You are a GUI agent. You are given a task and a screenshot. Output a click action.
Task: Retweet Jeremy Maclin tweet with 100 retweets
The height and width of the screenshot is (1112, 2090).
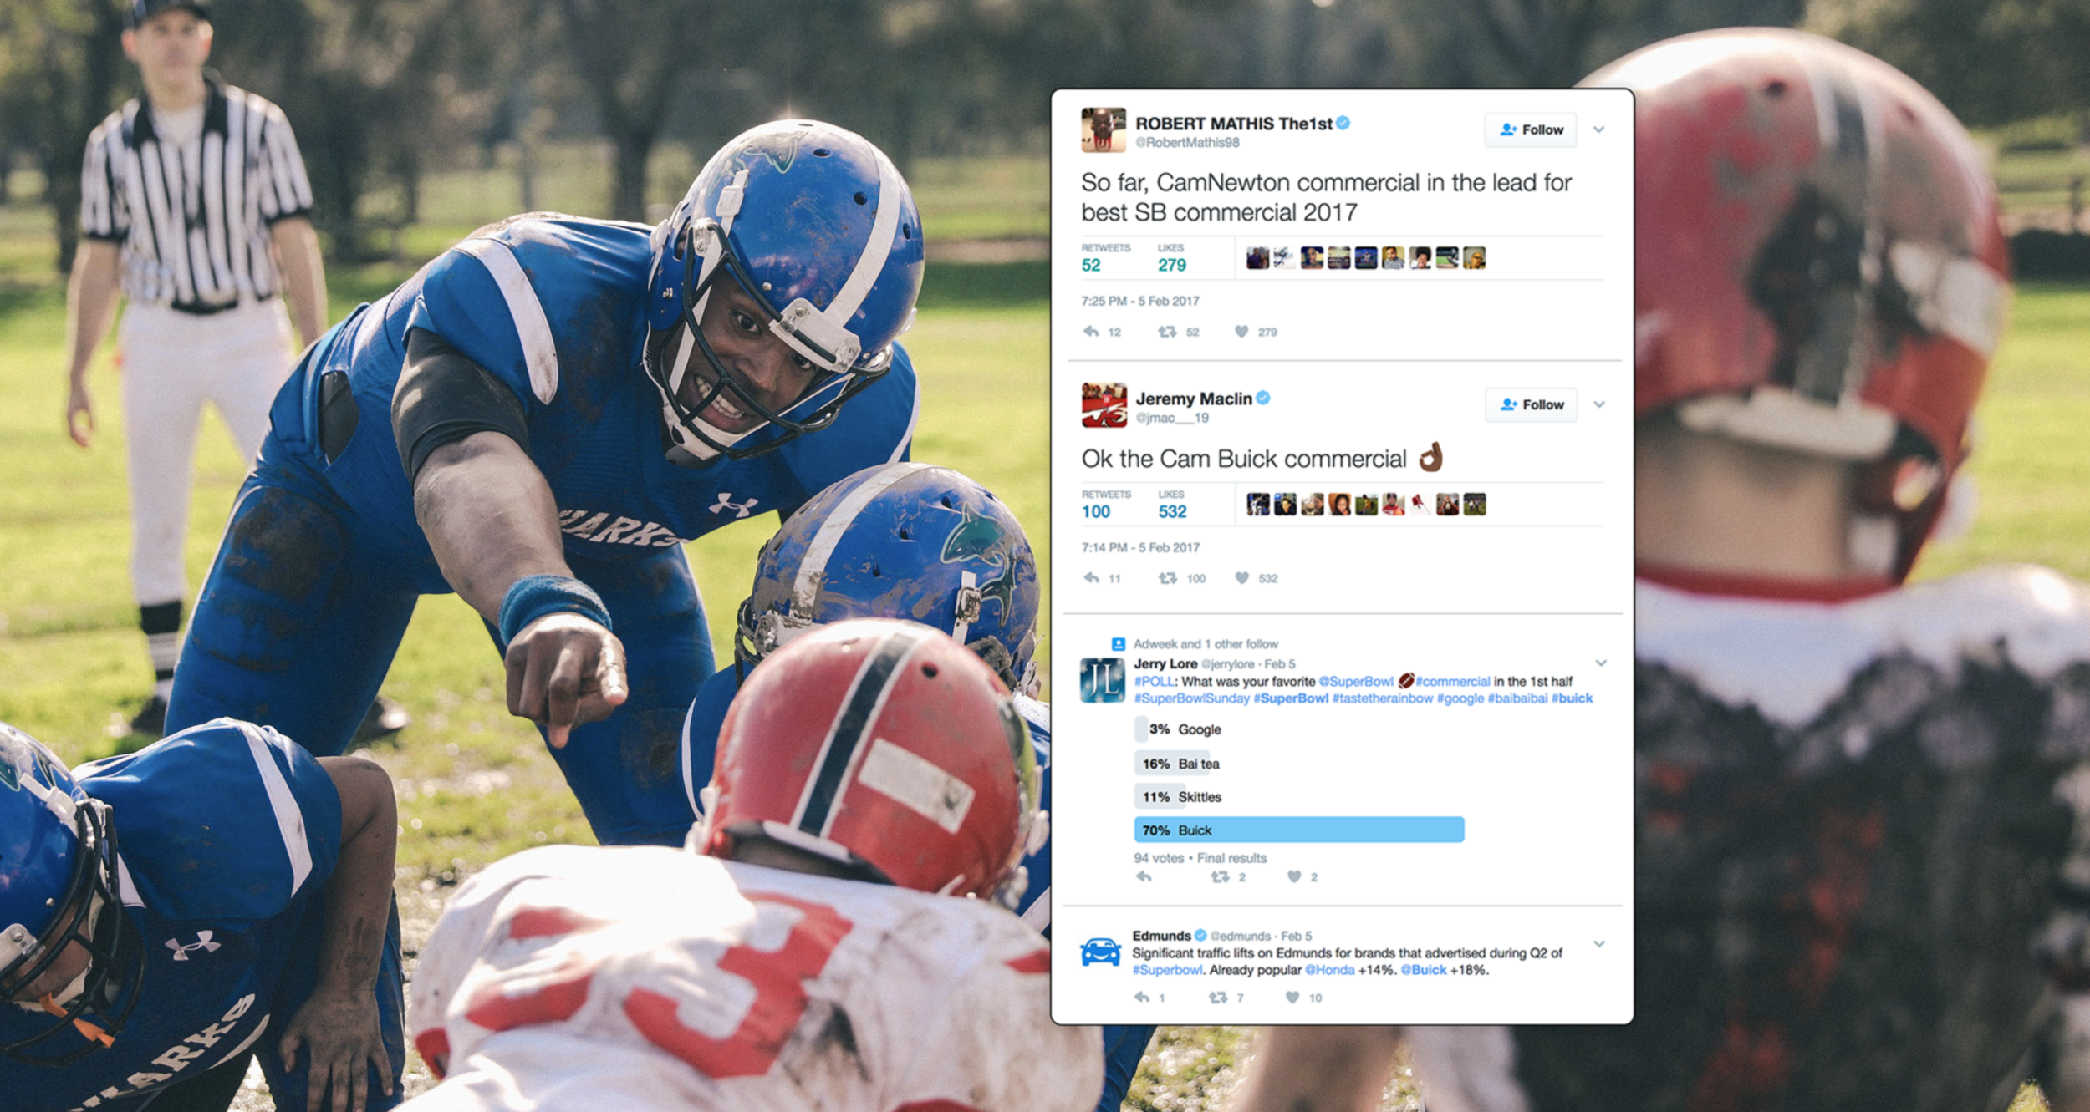pyautogui.click(x=1168, y=578)
